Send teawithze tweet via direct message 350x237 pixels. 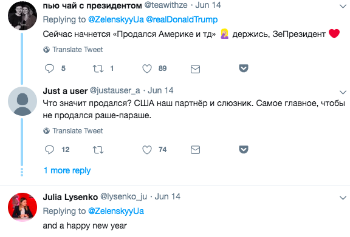click(195, 69)
